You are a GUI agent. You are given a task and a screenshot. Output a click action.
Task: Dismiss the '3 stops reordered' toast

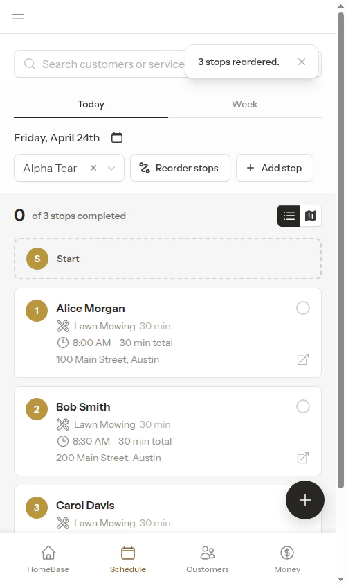coord(302,62)
